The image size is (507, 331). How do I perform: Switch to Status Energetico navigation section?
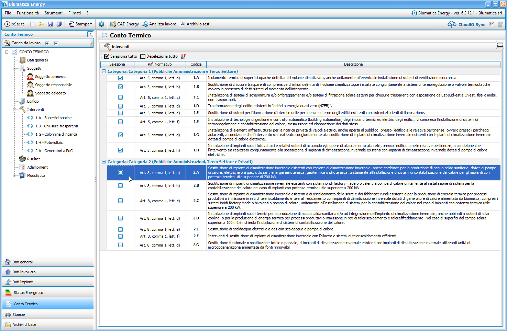point(29,293)
